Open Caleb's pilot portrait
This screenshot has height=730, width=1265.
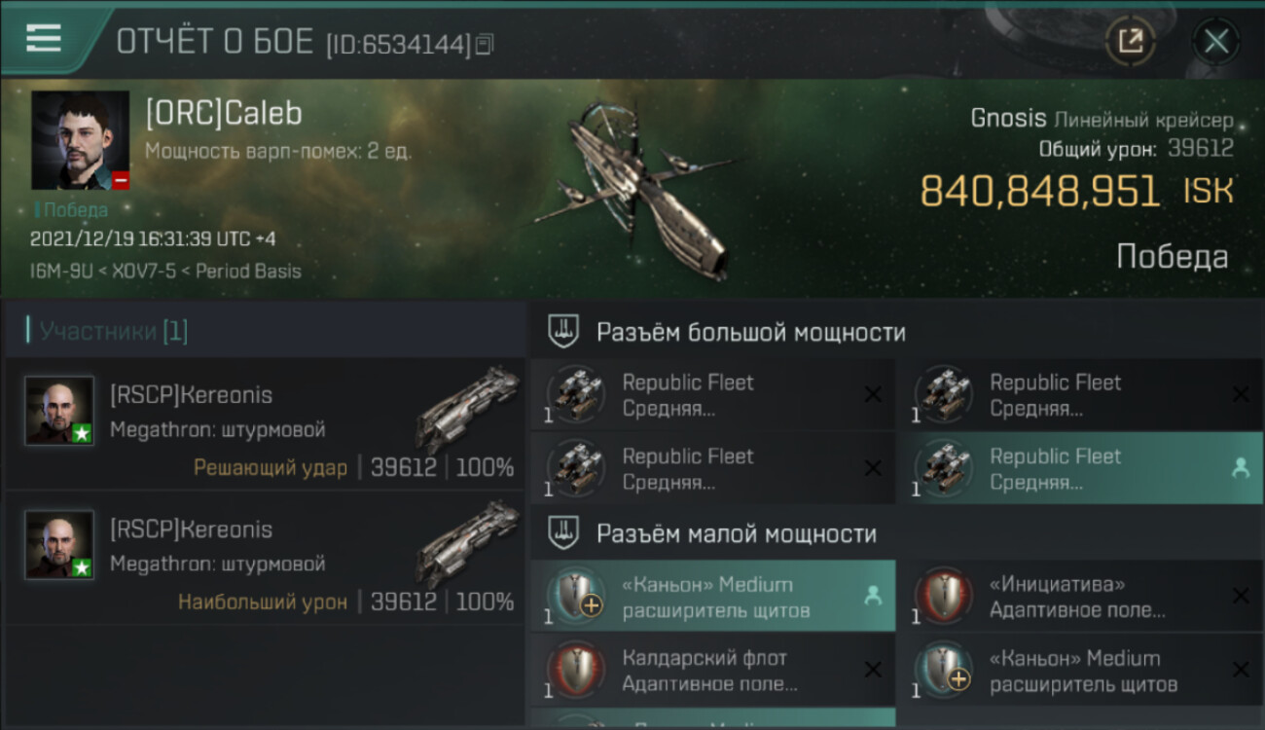pos(80,140)
